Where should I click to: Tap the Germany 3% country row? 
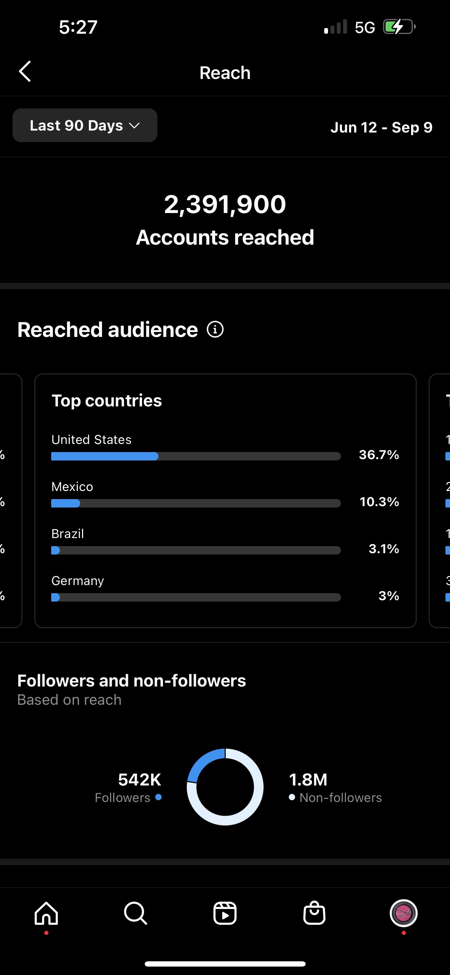(x=225, y=589)
